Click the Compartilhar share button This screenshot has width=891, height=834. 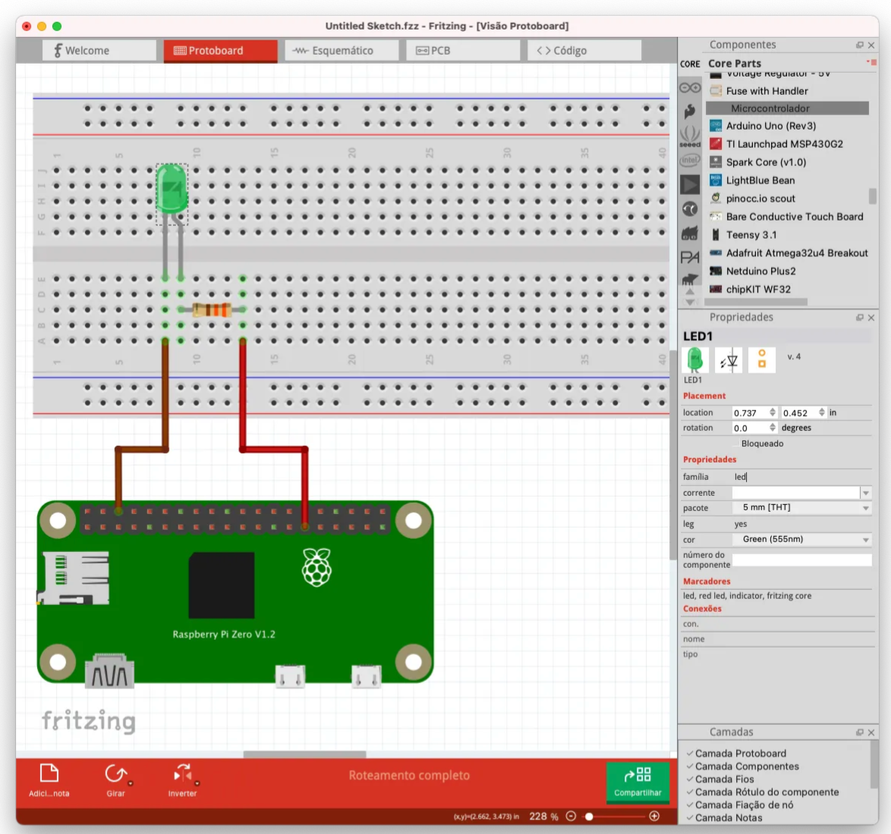pos(638,782)
